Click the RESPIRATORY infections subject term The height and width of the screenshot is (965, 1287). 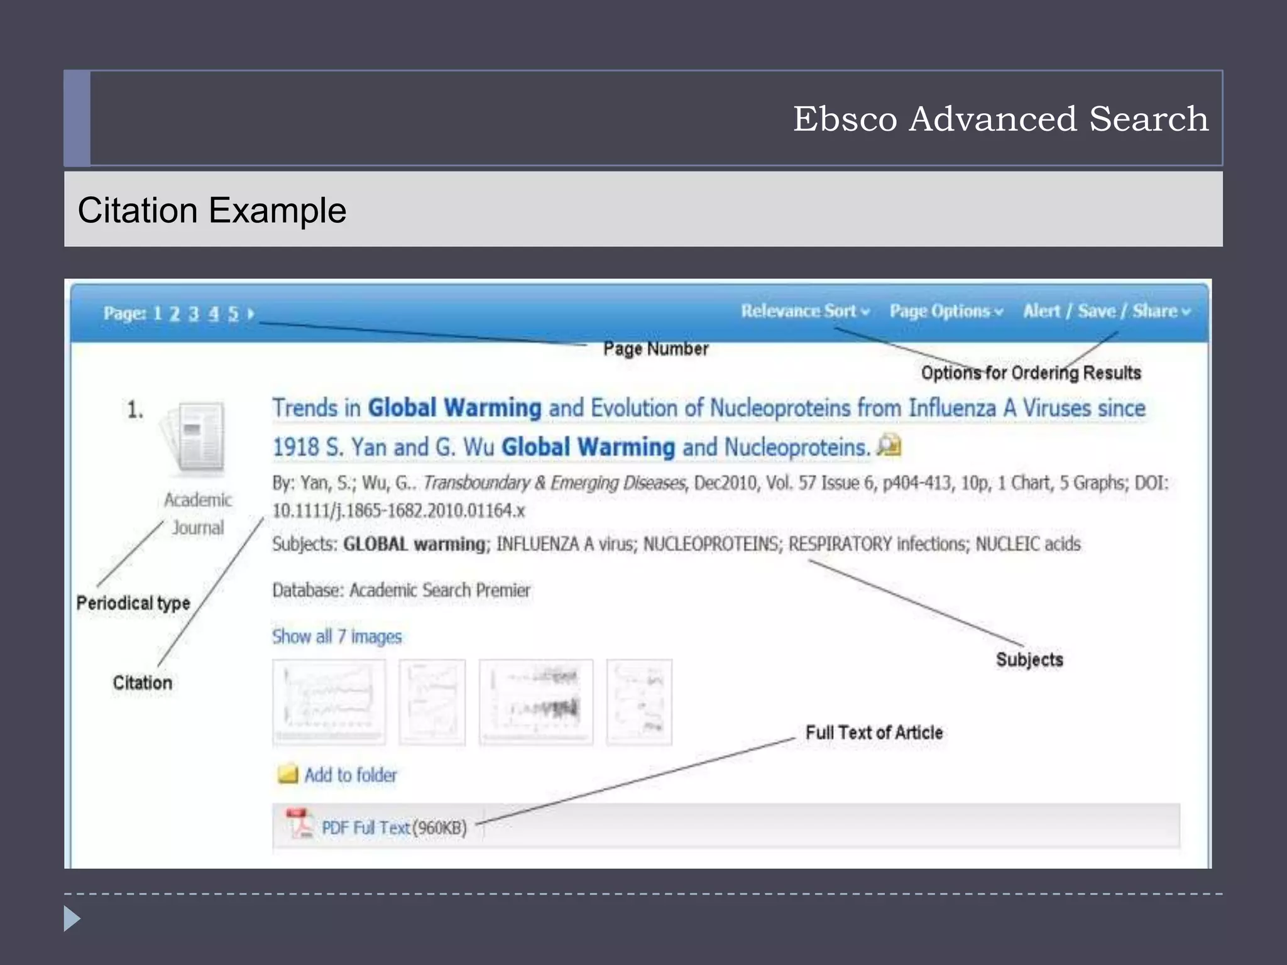[878, 544]
